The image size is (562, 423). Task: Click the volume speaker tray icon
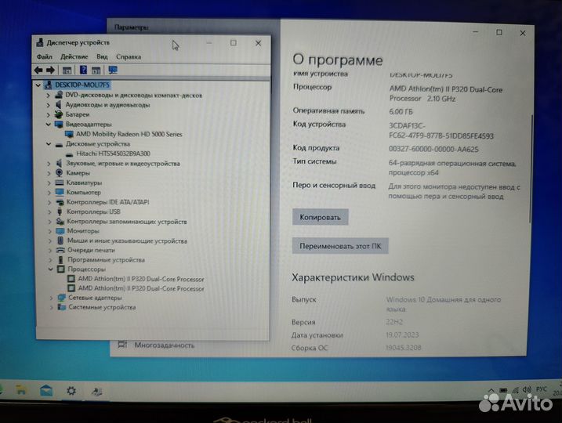[527, 389]
